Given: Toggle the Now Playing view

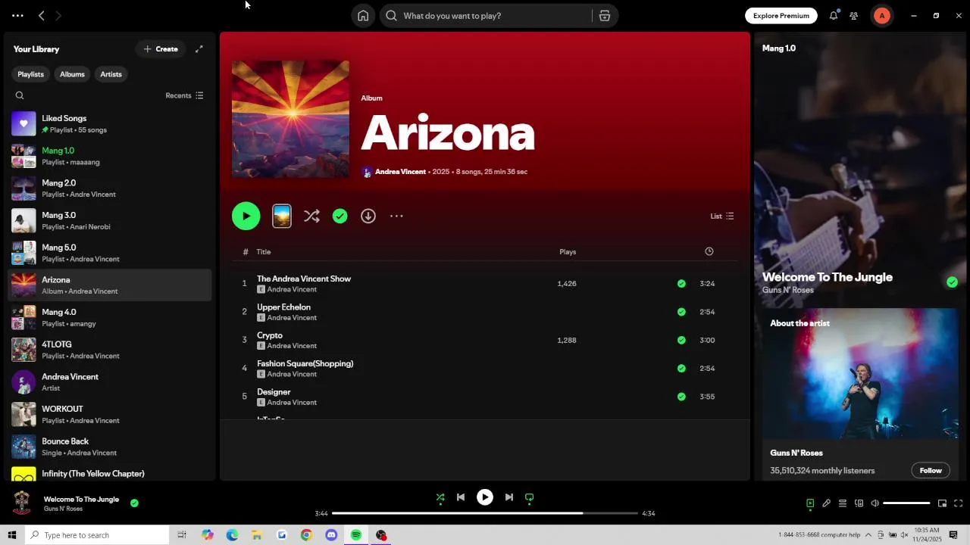Looking at the screenshot, I should 810,503.
